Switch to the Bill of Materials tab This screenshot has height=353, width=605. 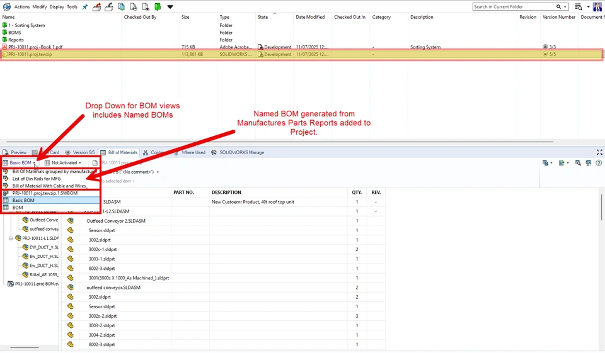pyautogui.click(x=119, y=153)
